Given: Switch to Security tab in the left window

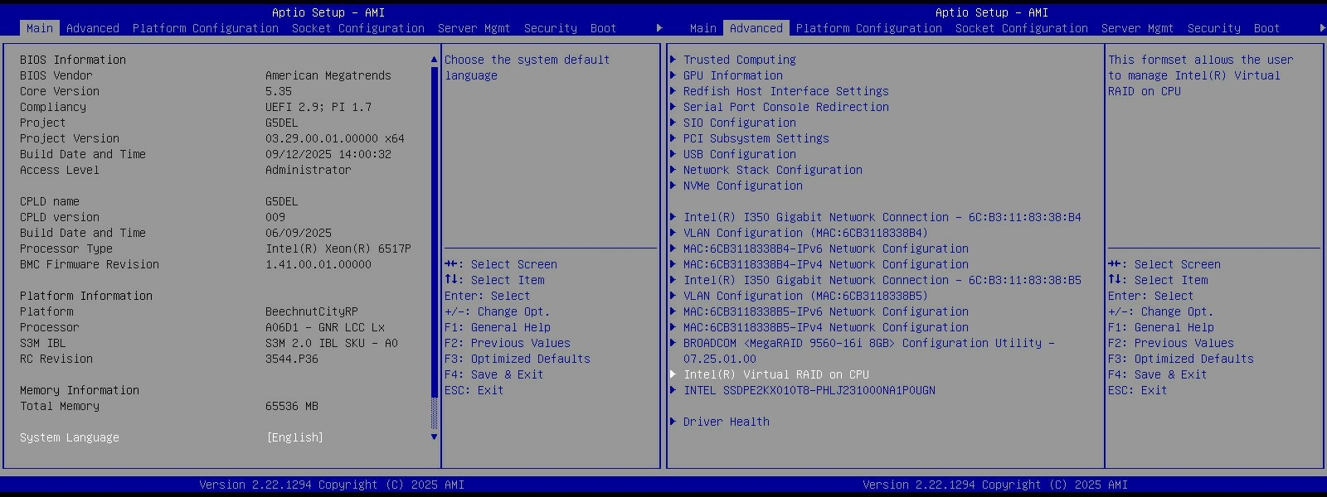Looking at the screenshot, I should click(x=550, y=28).
